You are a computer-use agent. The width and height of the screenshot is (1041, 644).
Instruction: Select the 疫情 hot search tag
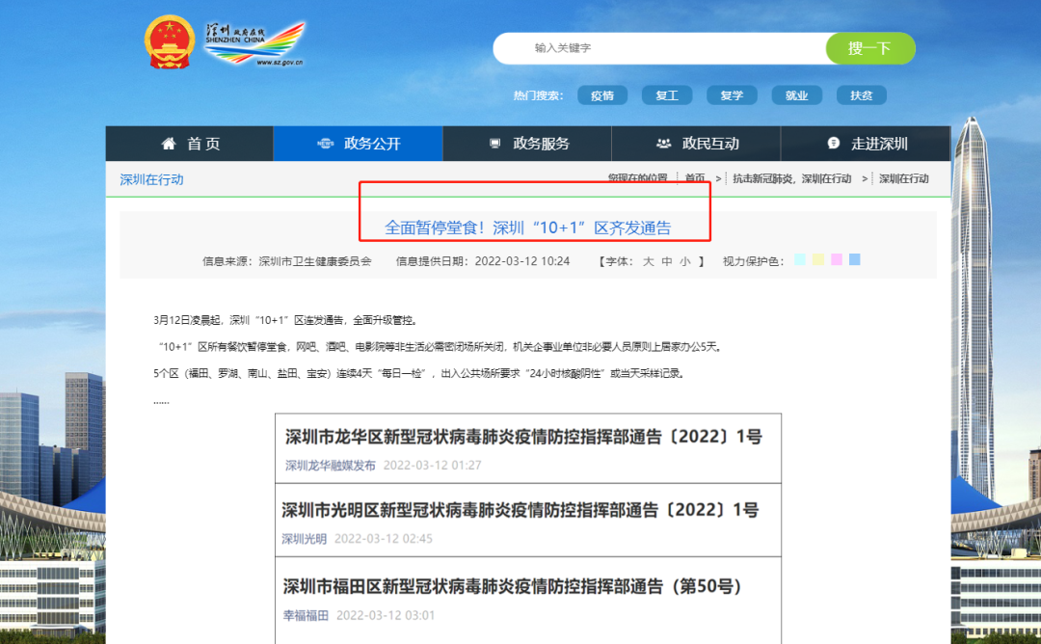[602, 95]
